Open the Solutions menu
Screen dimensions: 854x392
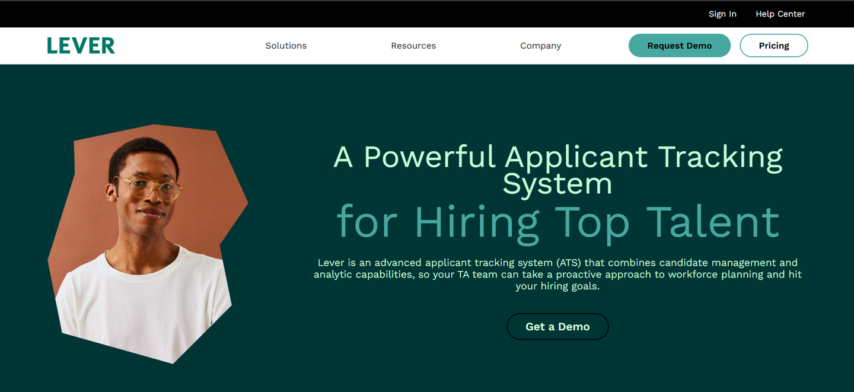tap(286, 46)
